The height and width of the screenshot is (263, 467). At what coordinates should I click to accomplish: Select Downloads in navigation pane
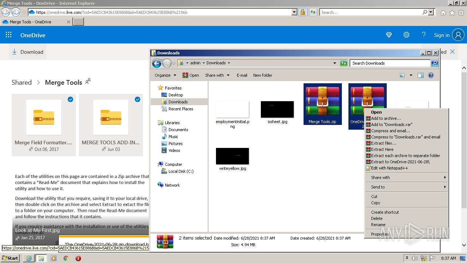click(x=178, y=102)
